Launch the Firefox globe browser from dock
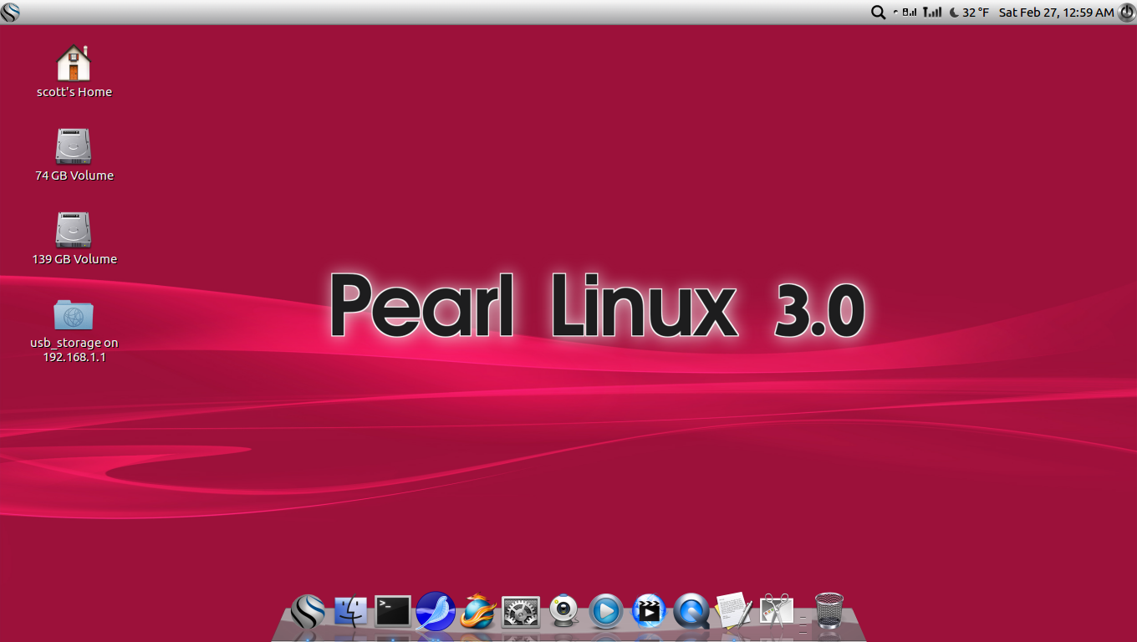The image size is (1137, 642). coord(478,611)
